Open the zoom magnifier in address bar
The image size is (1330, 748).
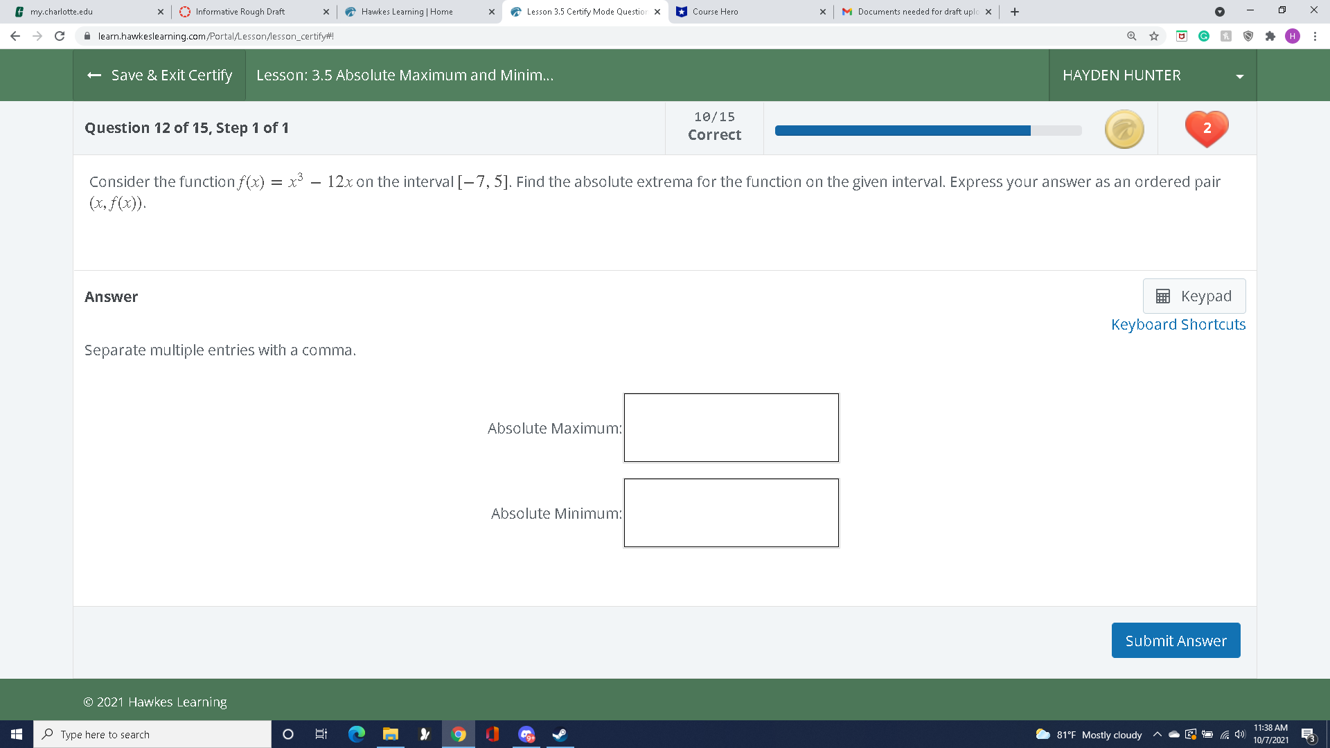click(1132, 36)
